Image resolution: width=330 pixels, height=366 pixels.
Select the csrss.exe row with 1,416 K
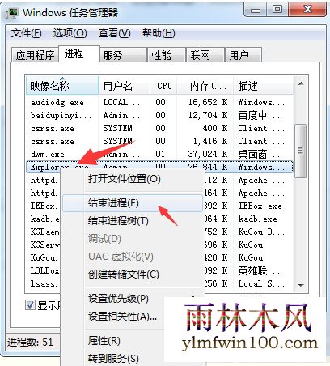tap(159, 141)
